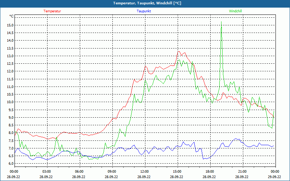Click the "13,0" y-axis value
This screenshot has height=181, width=290.
11,56
